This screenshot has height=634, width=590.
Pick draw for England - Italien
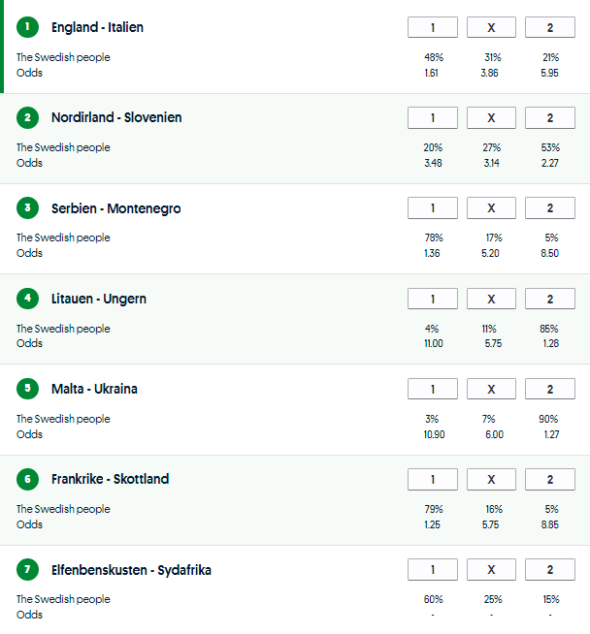click(491, 27)
